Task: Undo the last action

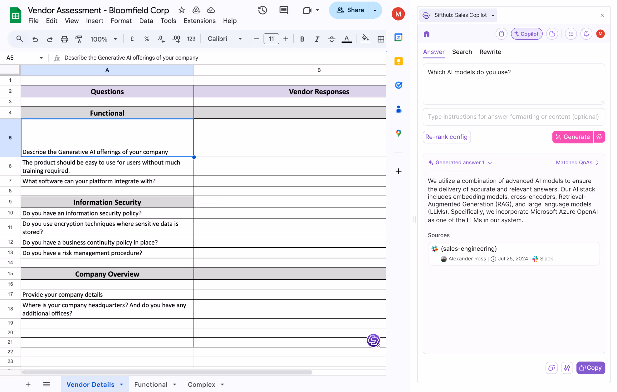Action: pos(35,39)
